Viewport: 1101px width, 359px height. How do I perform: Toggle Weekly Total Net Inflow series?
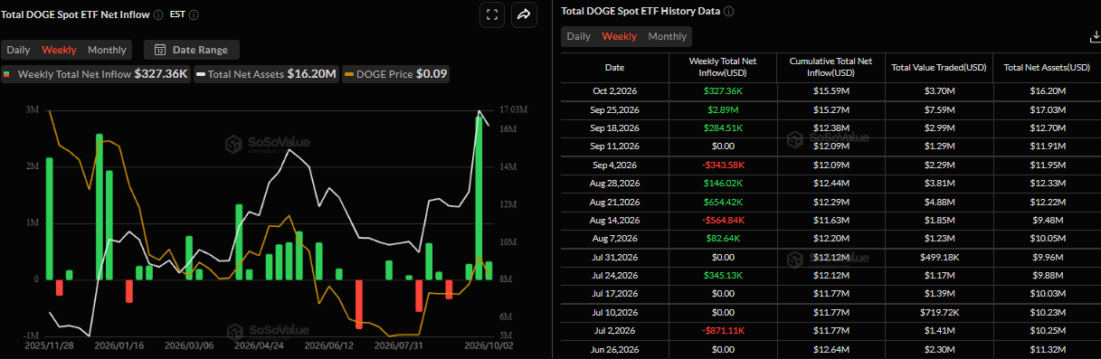point(96,74)
